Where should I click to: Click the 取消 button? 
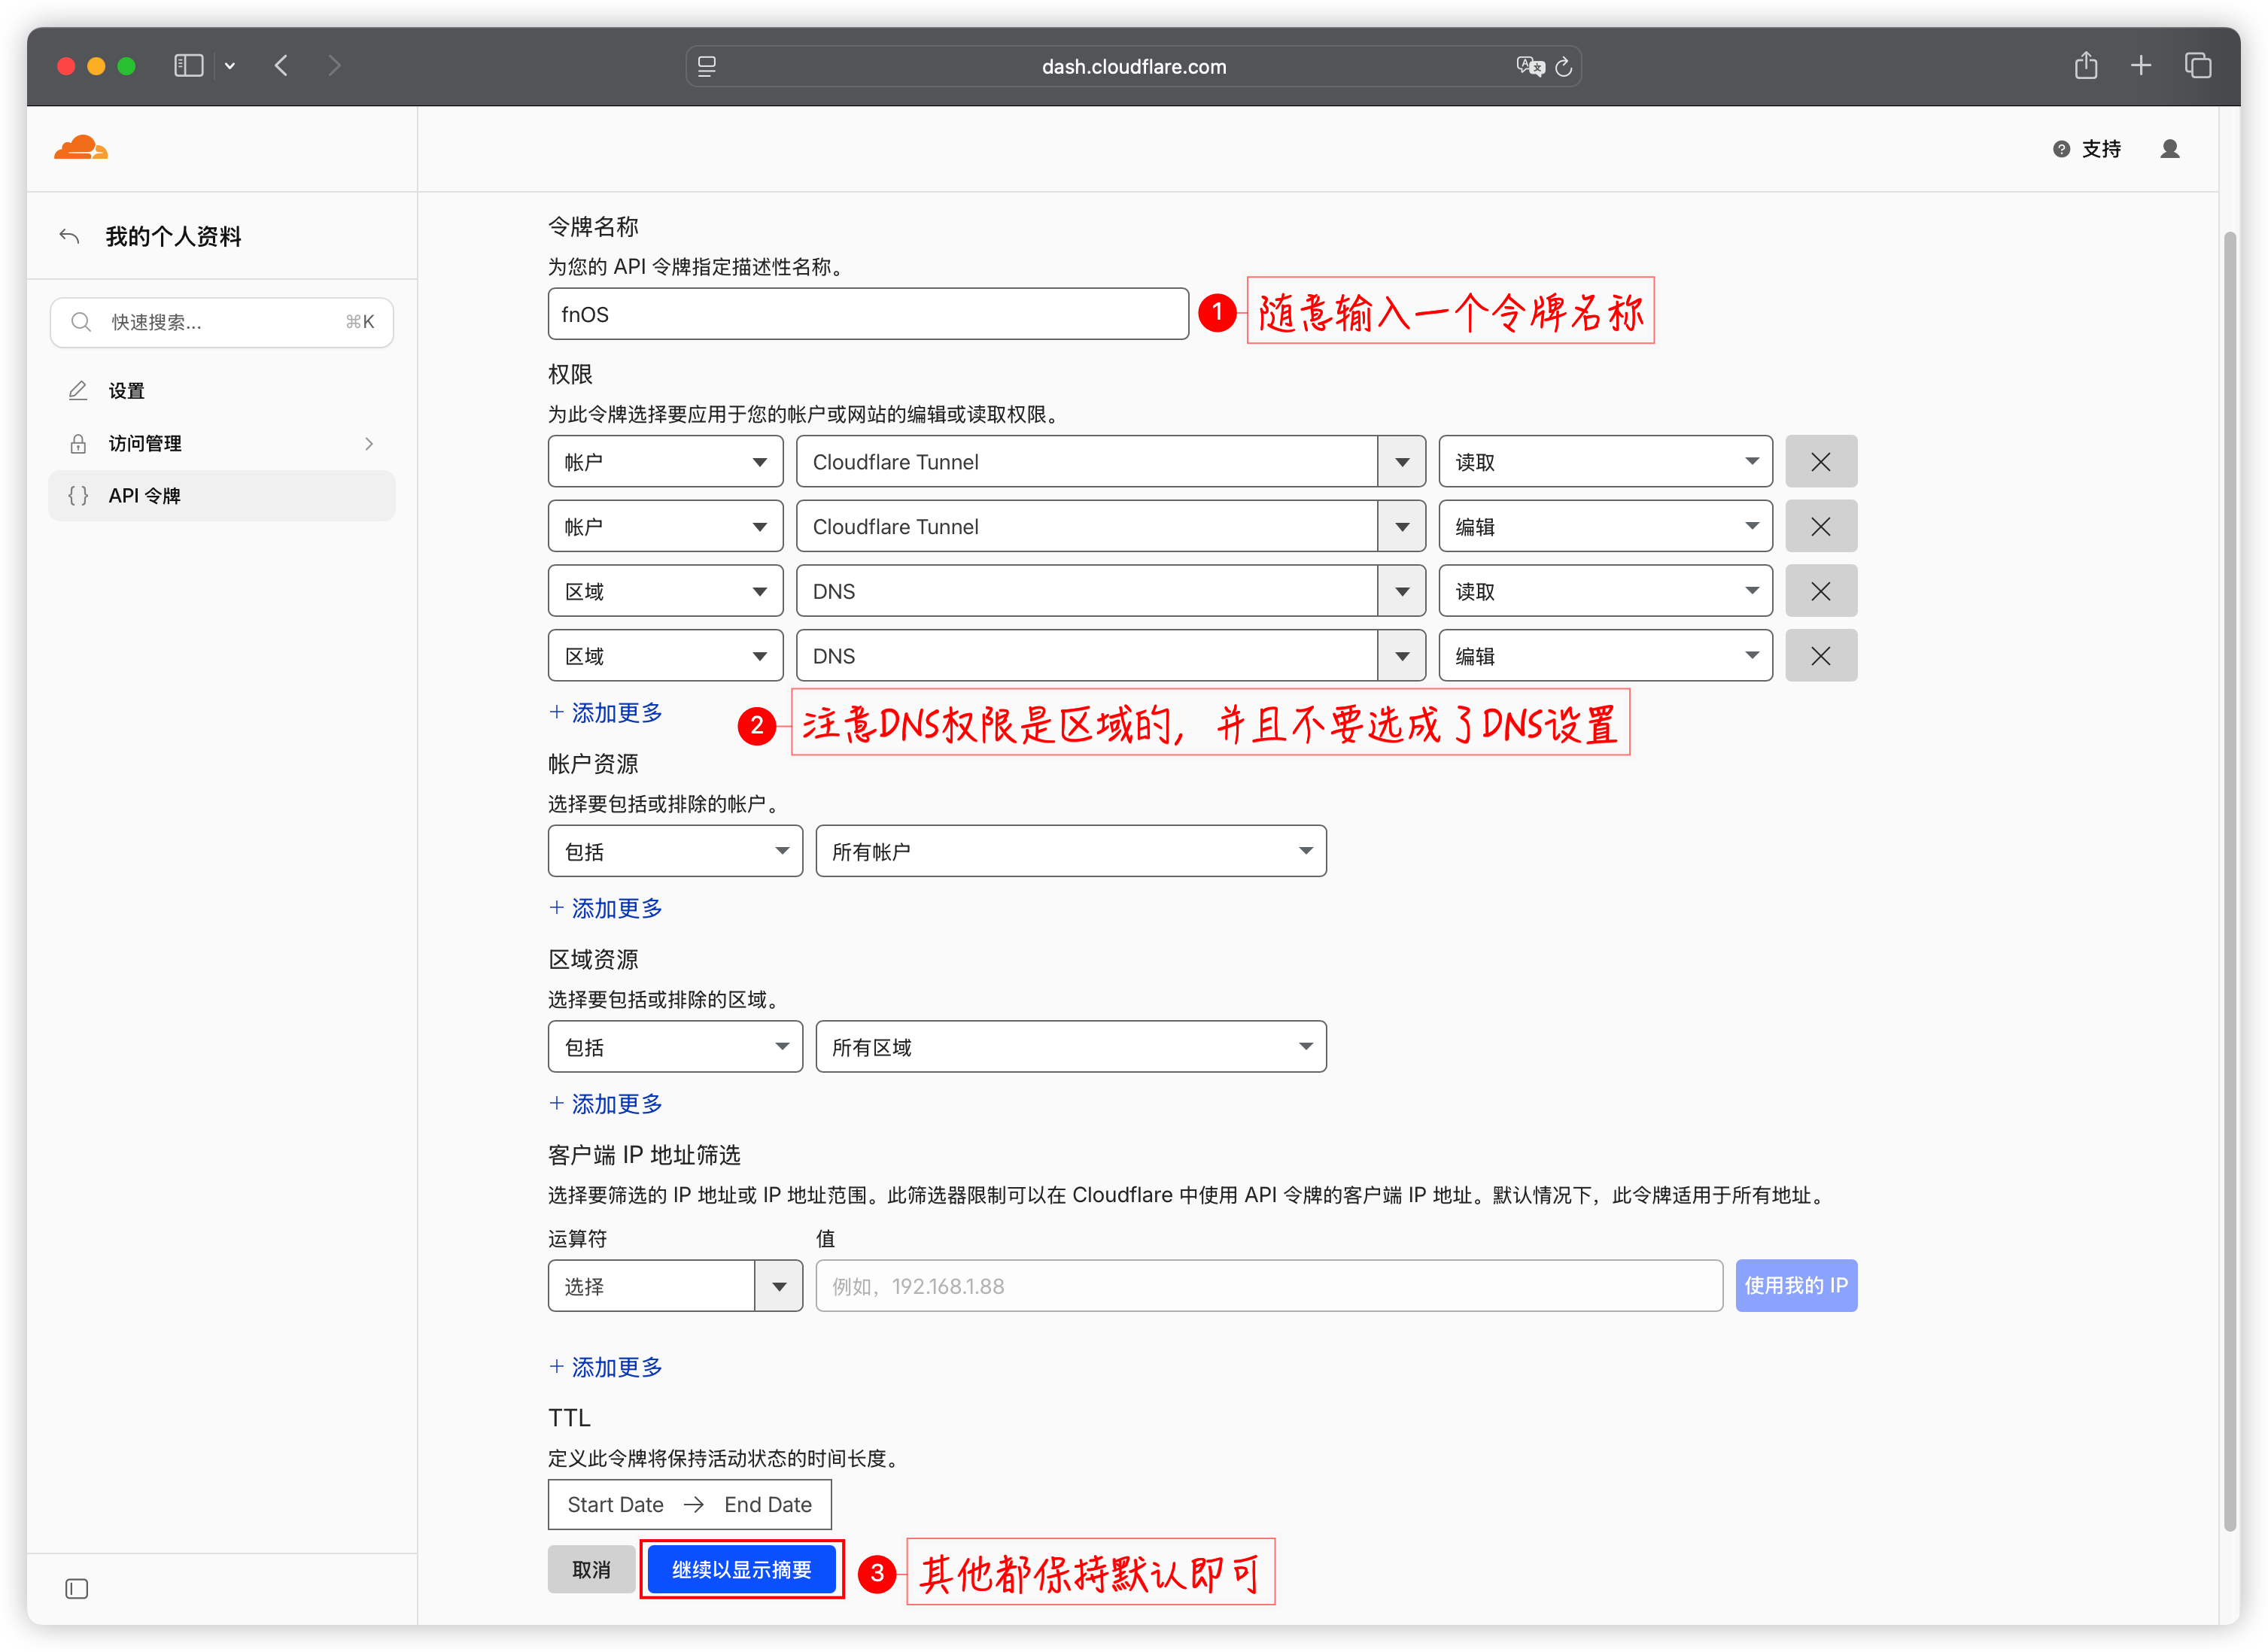click(x=591, y=1570)
